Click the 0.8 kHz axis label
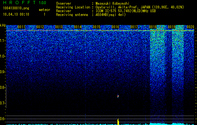The width and height of the screenshot is (197, 125). tap(2, 87)
